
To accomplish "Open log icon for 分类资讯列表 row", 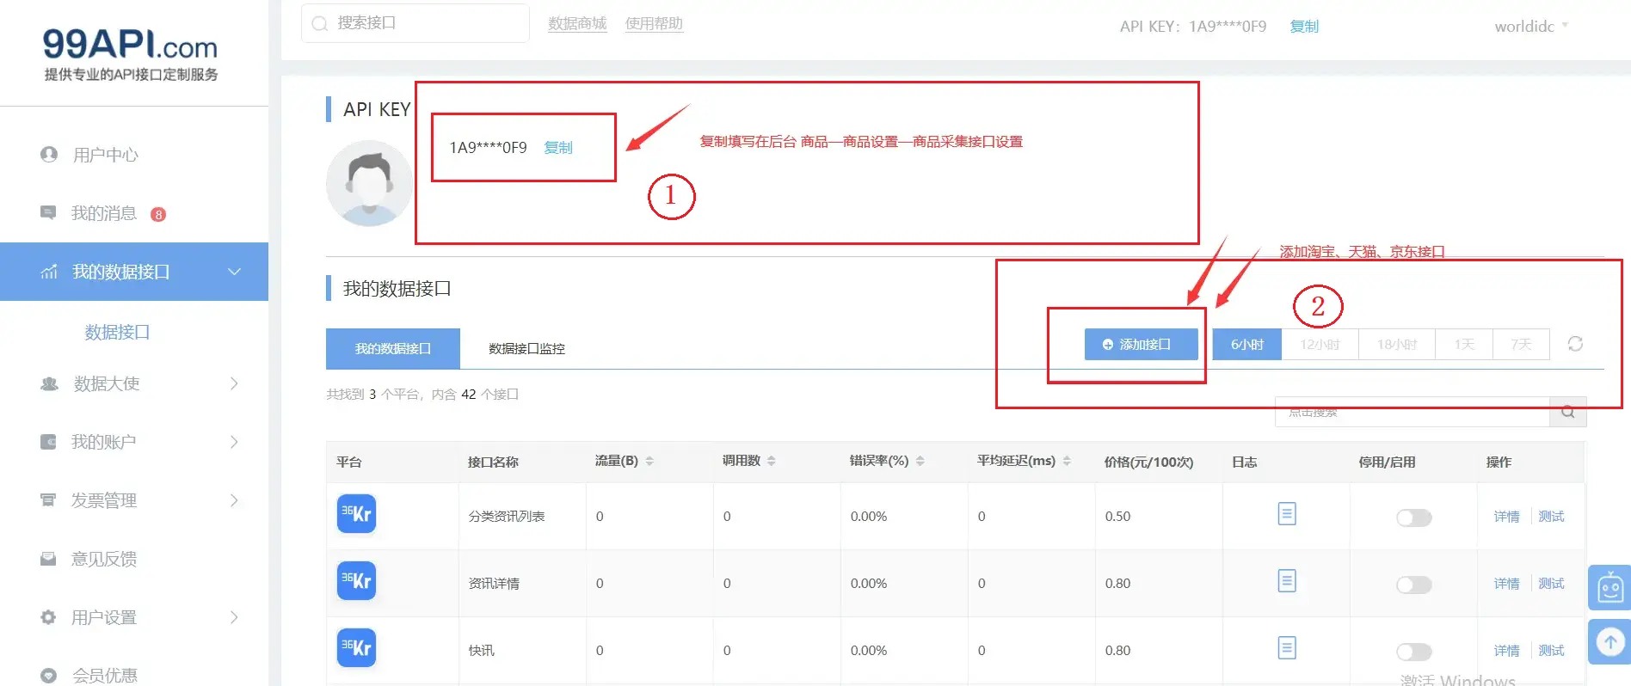I will (x=1286, y=514).
